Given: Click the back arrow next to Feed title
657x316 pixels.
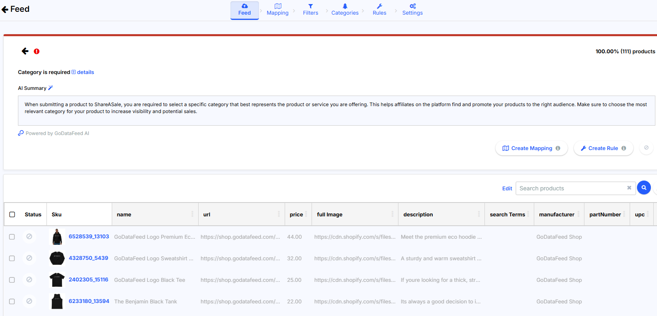Looking at the screenshot, I should (x=5, y=9).
